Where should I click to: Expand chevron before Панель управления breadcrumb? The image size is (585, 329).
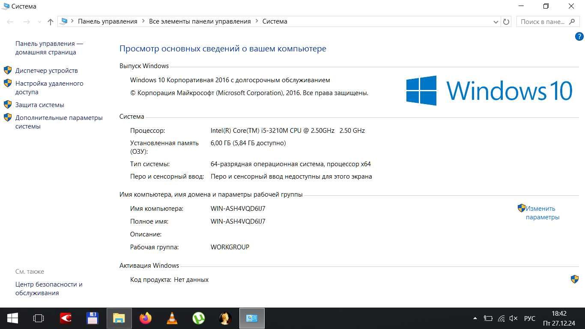tap(72, 21)
